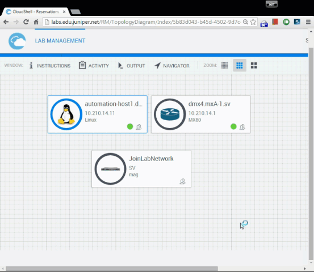Click the cloud extension icon in toolbar
314x272 pixels.
(264, 24)
